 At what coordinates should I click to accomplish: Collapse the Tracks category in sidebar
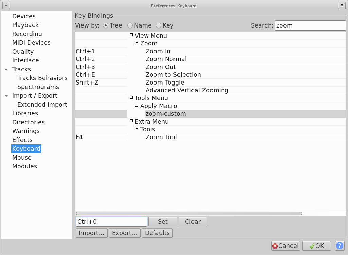pyautogui.click(x=6, y=70)
